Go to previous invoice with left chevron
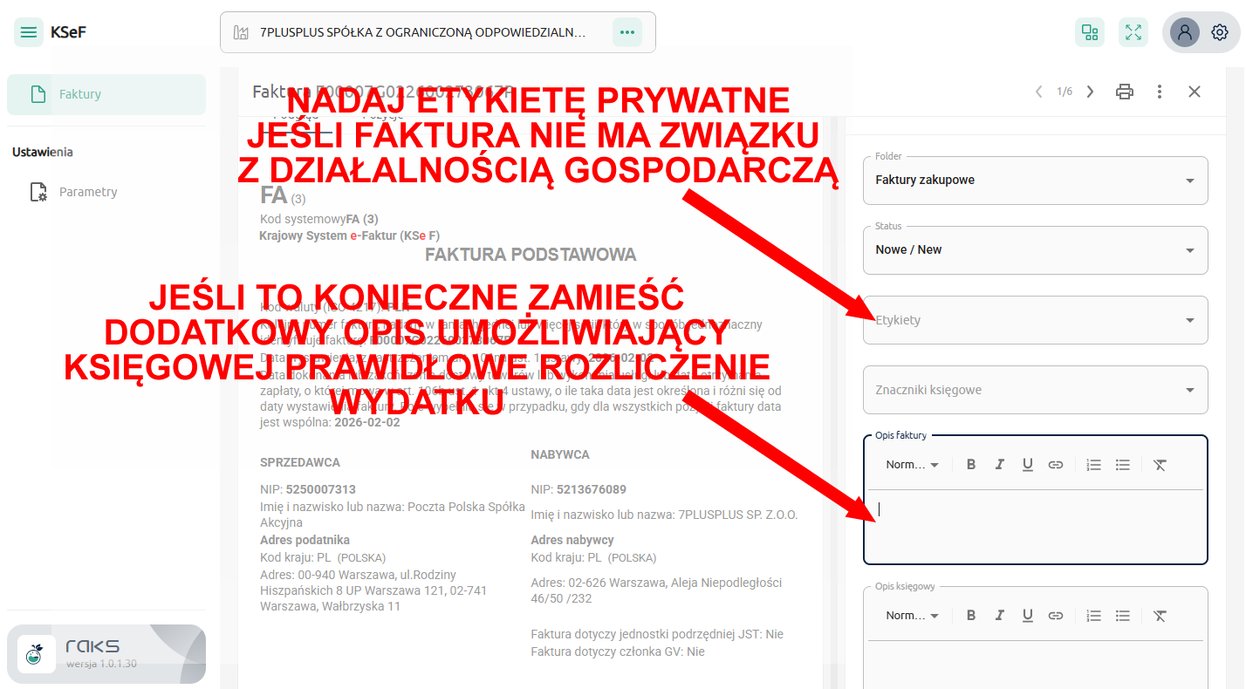 tap(1038, 92)
